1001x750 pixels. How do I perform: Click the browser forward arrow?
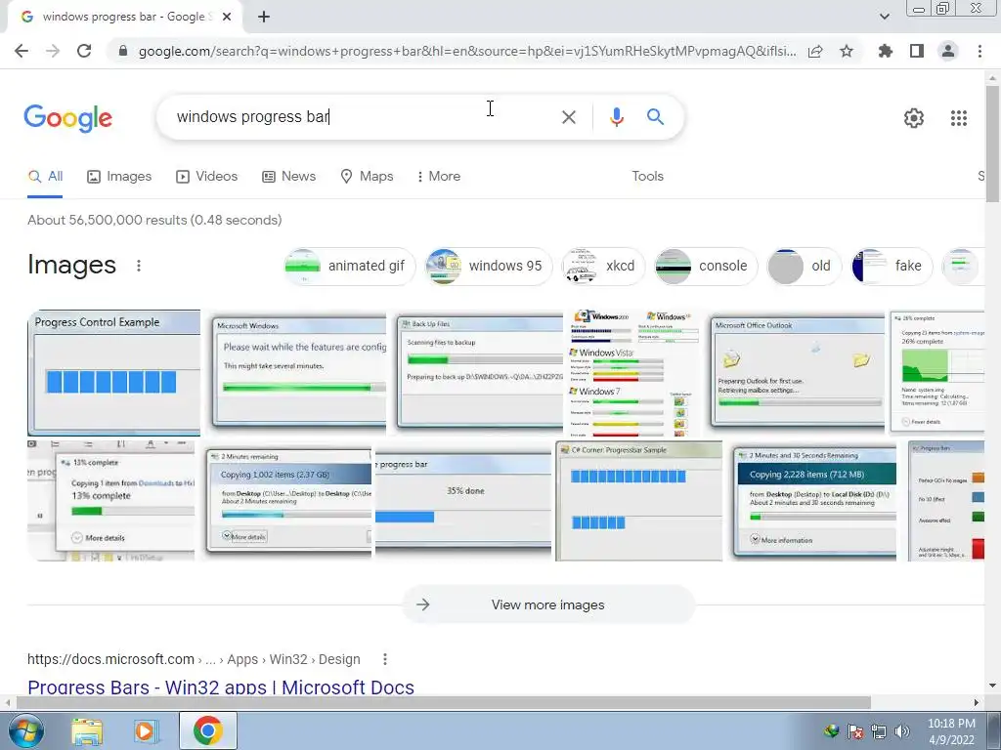(x=53, y=51)
